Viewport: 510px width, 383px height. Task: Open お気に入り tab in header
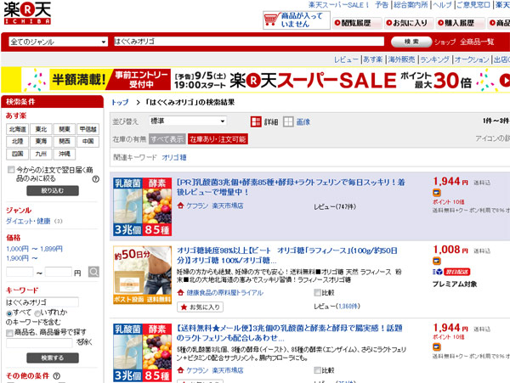(410, 23)
